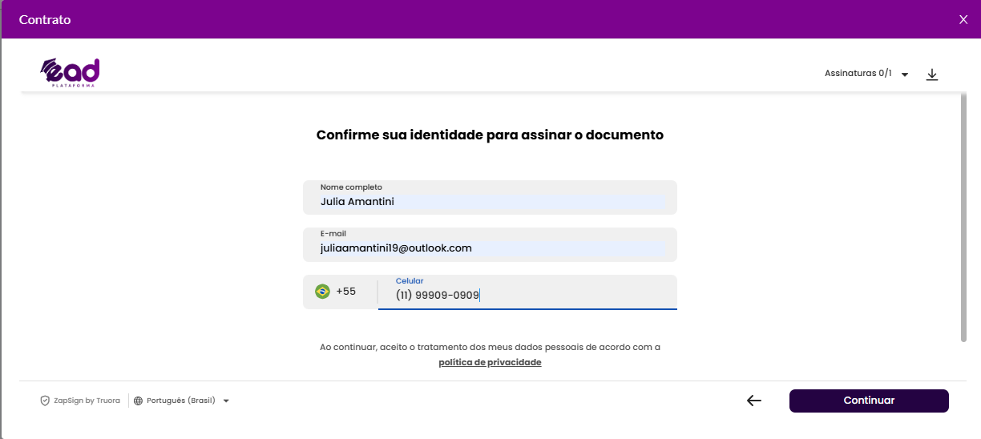981x439 pixels.
Task: Expand the Assinaturas 0/1 dropdown
Action: coord(866,74)
